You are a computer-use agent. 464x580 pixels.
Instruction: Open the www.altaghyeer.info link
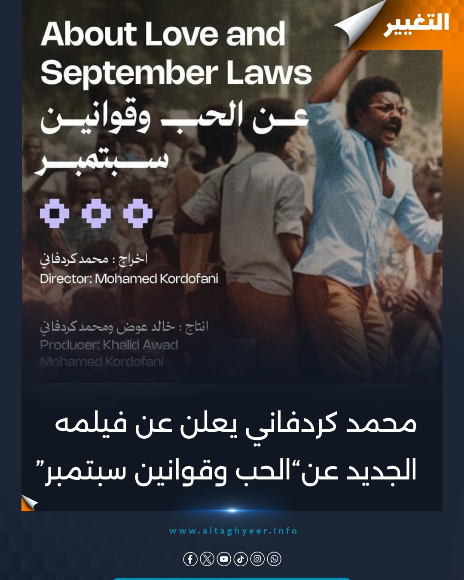pyautogui.click(x=233, y=531)
